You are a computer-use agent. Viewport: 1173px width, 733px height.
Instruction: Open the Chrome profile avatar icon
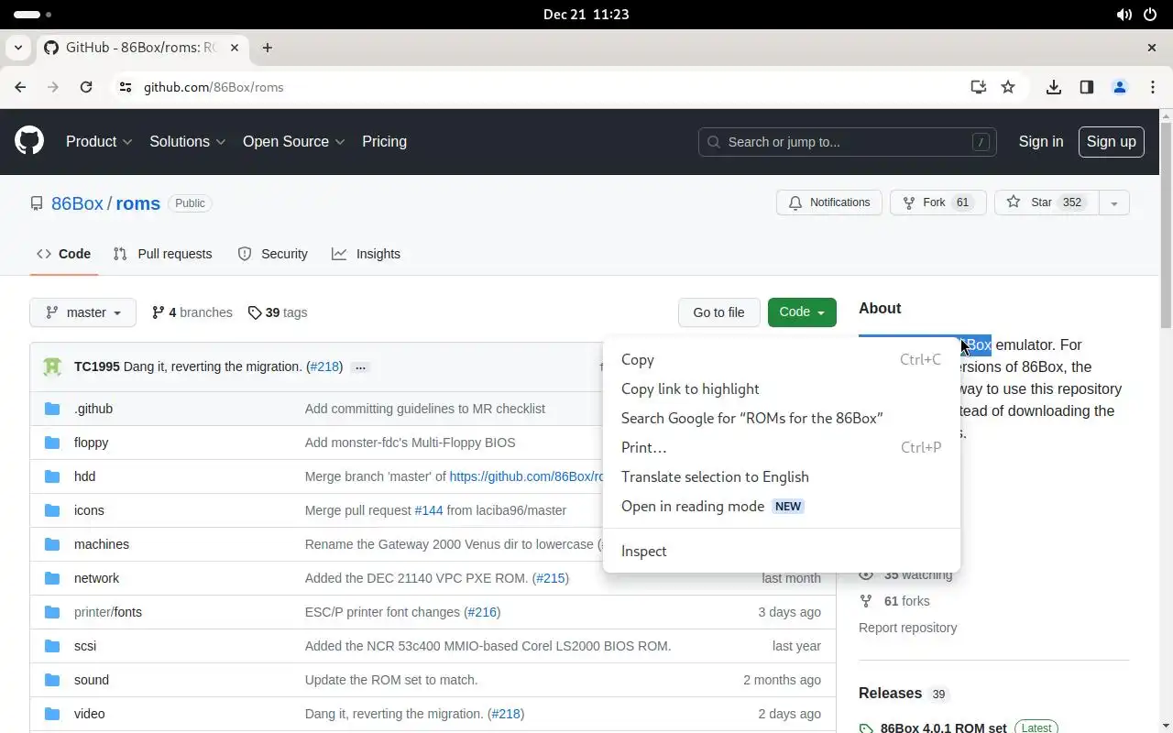pyautogui.click(x=1120, y=87)
